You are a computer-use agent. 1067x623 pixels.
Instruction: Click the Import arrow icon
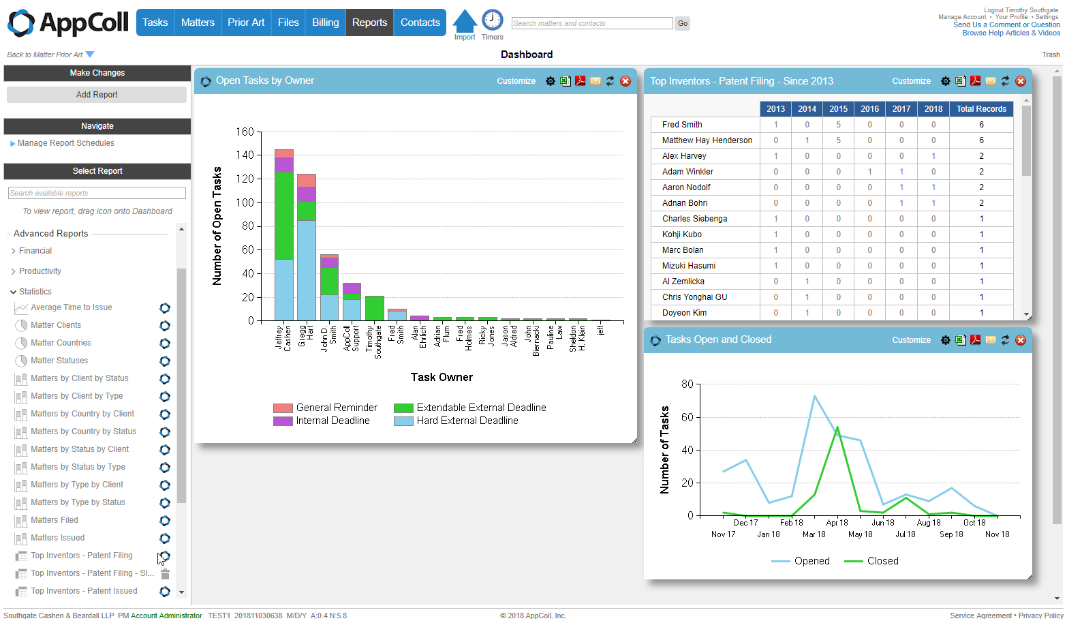pyautogui.click(x=465, y=21)
